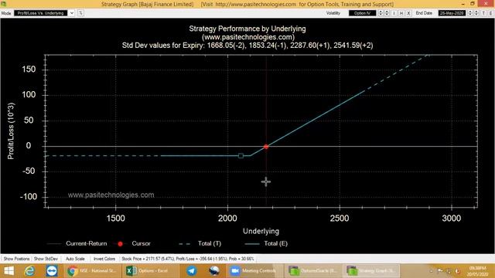The image size is (495, 278).
Task: Click first volatility stepper next to Option IV
Action: tap(381, 13)
